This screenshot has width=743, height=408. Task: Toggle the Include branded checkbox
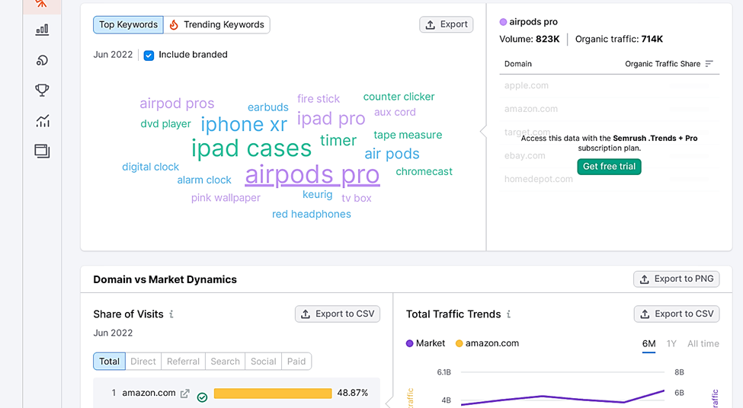pos(149,56)
